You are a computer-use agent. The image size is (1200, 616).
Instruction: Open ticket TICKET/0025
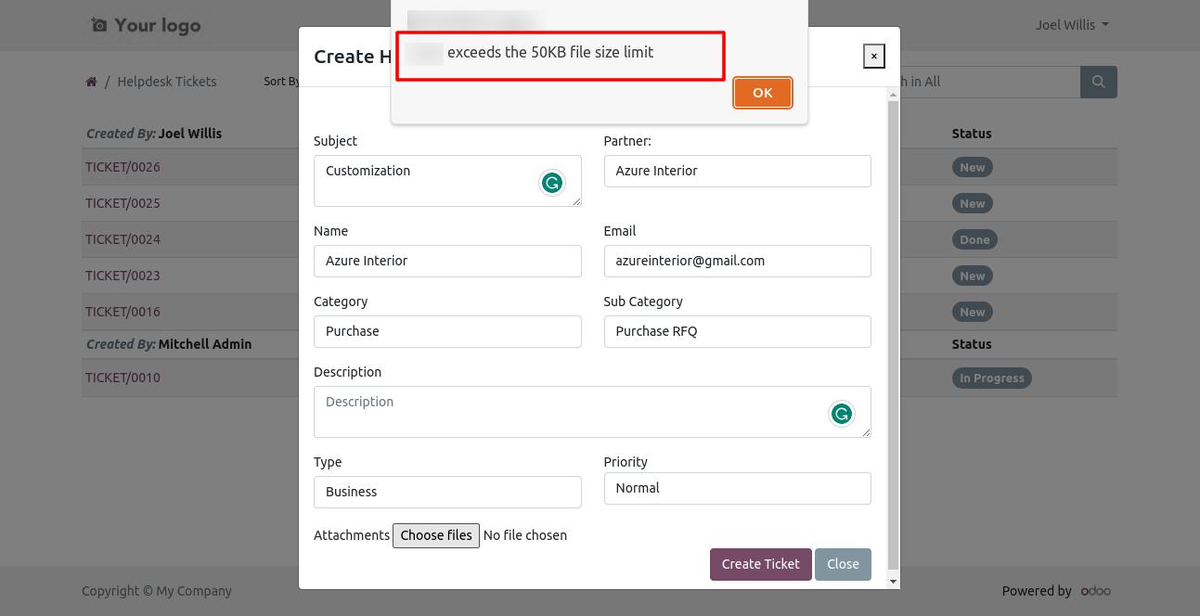tap(123, 203)
